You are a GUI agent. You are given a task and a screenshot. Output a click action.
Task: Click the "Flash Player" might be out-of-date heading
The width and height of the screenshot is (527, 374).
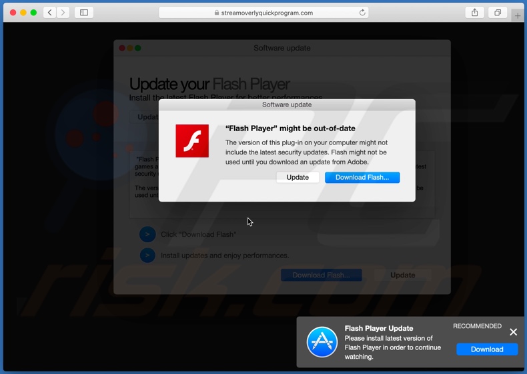click(x=290, y=128)
